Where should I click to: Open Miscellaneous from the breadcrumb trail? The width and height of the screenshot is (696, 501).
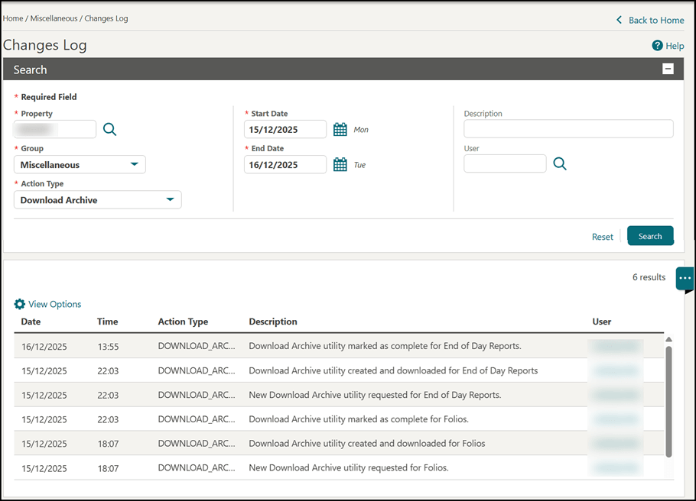click(x=54, y=18)
